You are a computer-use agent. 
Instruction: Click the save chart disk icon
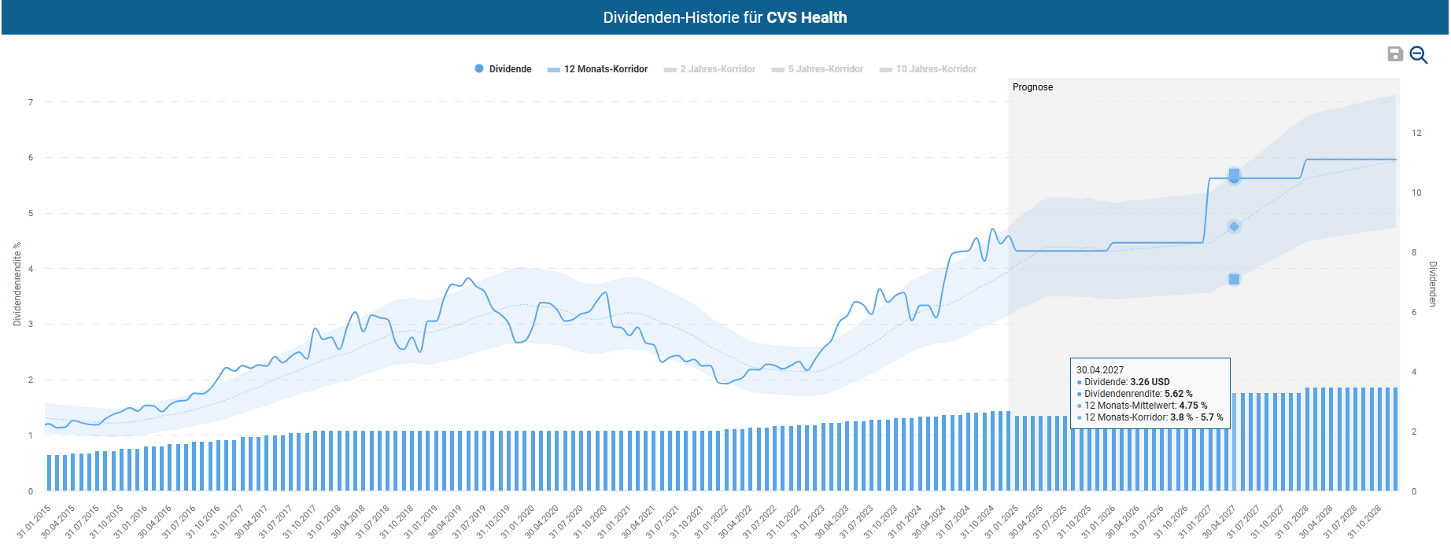1394,54
